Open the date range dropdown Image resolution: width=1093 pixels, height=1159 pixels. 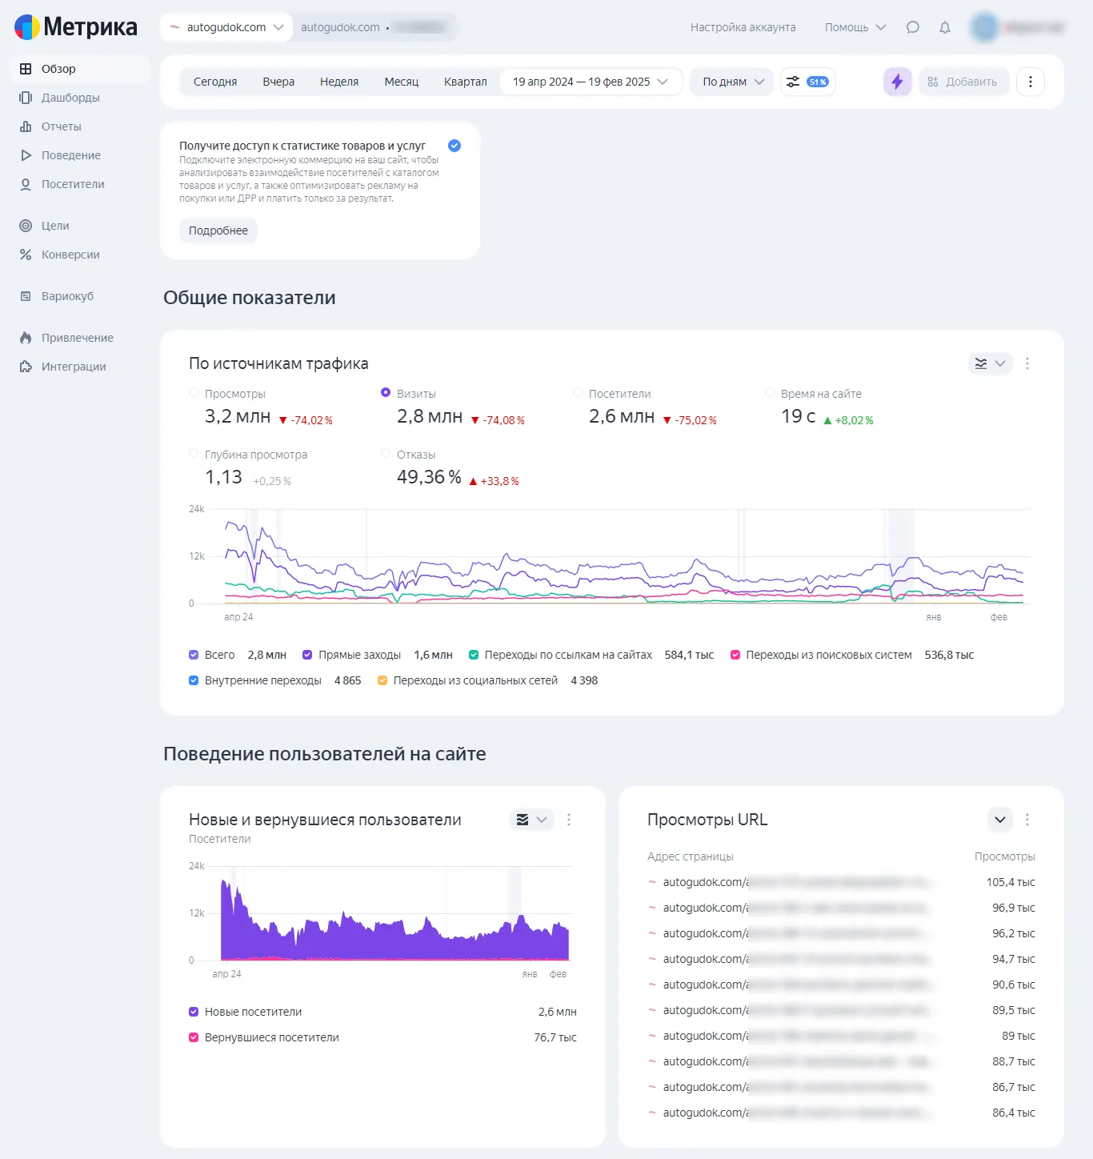[x=591, y=82]
